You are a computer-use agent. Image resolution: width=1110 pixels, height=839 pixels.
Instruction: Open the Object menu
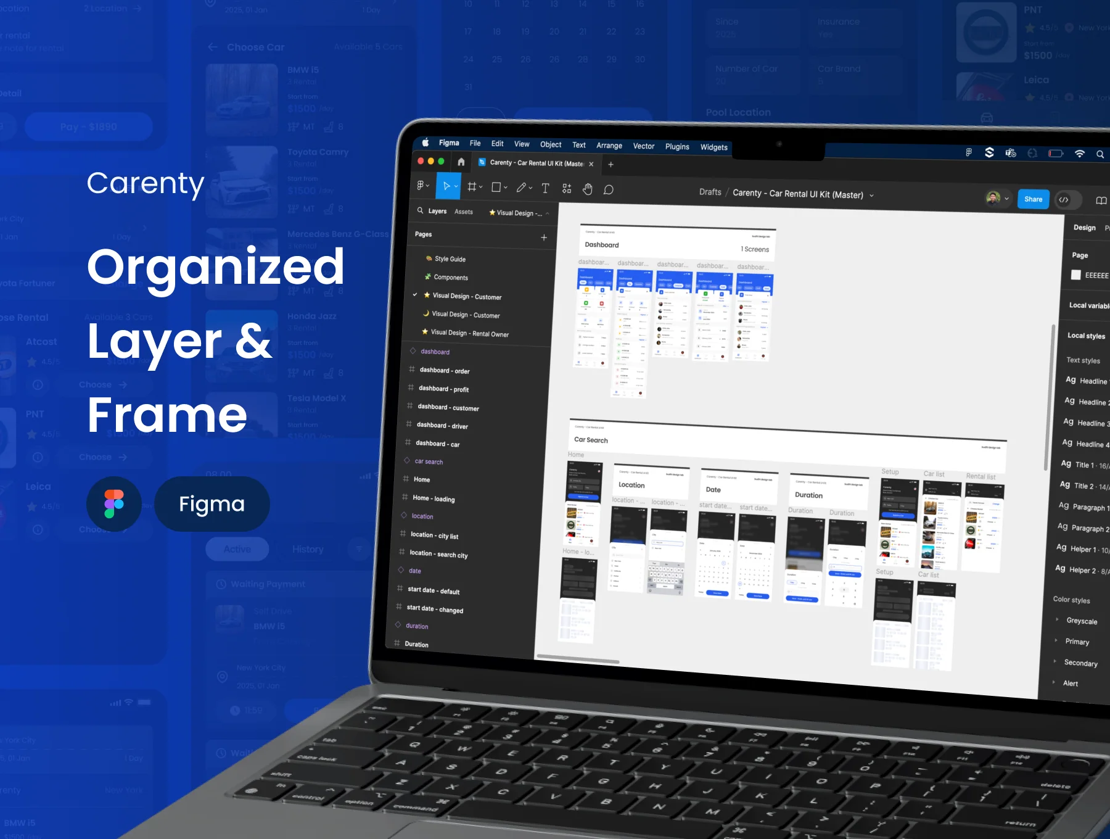(551, 144)
